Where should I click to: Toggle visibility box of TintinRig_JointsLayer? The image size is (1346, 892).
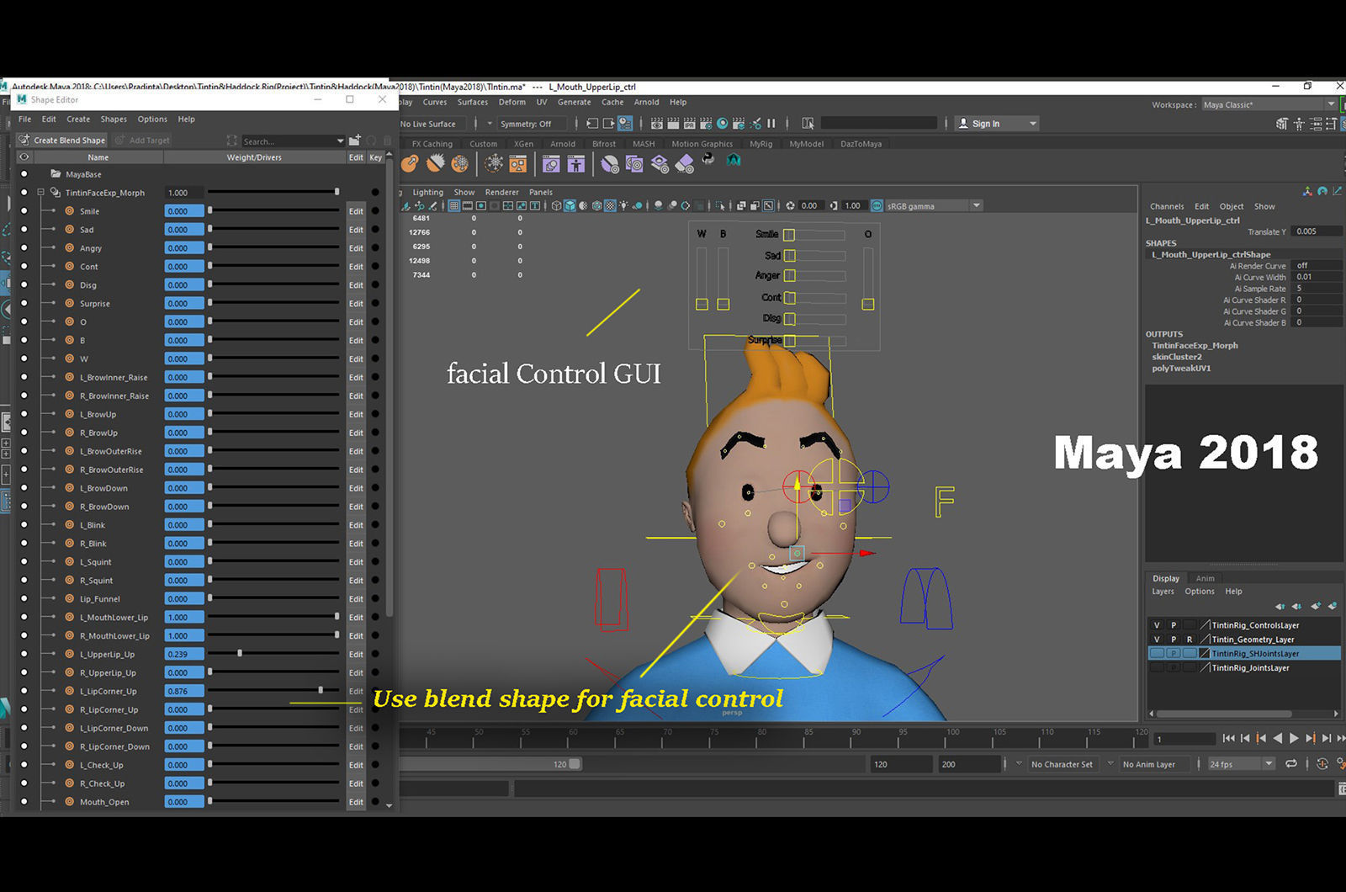point(1157,668)
